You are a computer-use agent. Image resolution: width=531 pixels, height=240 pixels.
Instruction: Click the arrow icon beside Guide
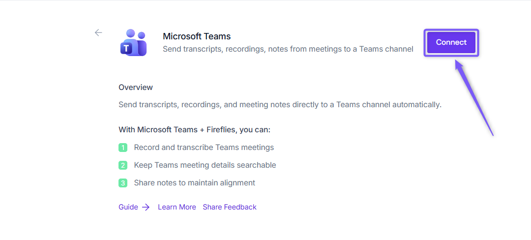pos(146,207)
